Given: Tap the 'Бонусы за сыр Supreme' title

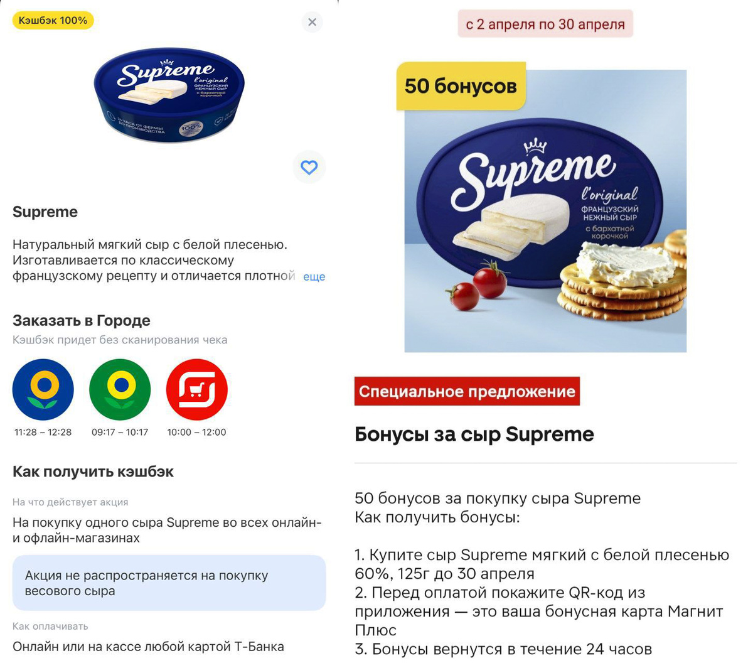Looking at the screenshot, I should pyautogui.click(x=474, y=434).
